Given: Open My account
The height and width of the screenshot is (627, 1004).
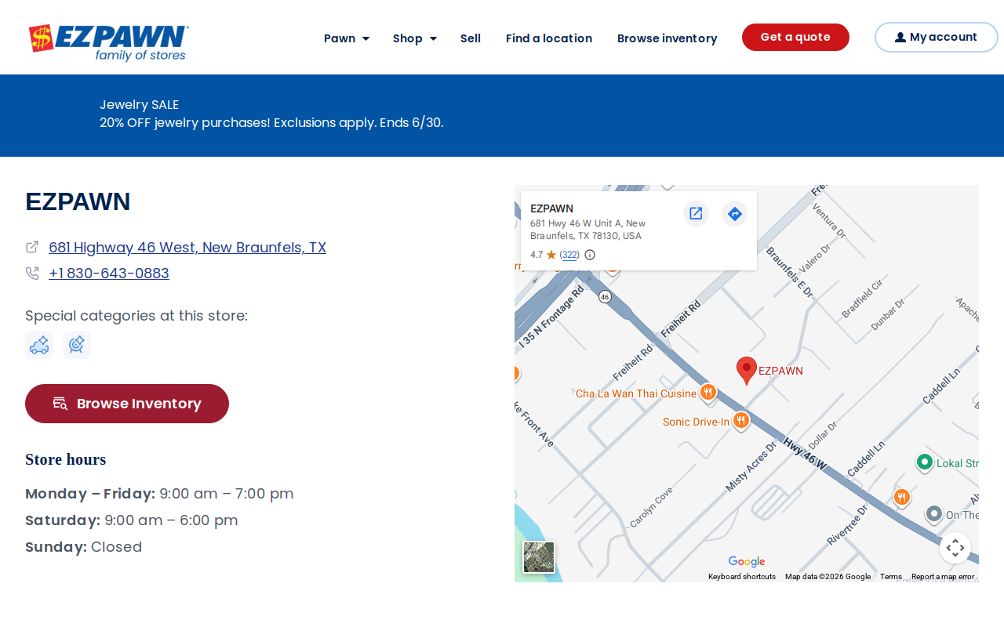Looking at the screenshot, I should tap(936, 37).
